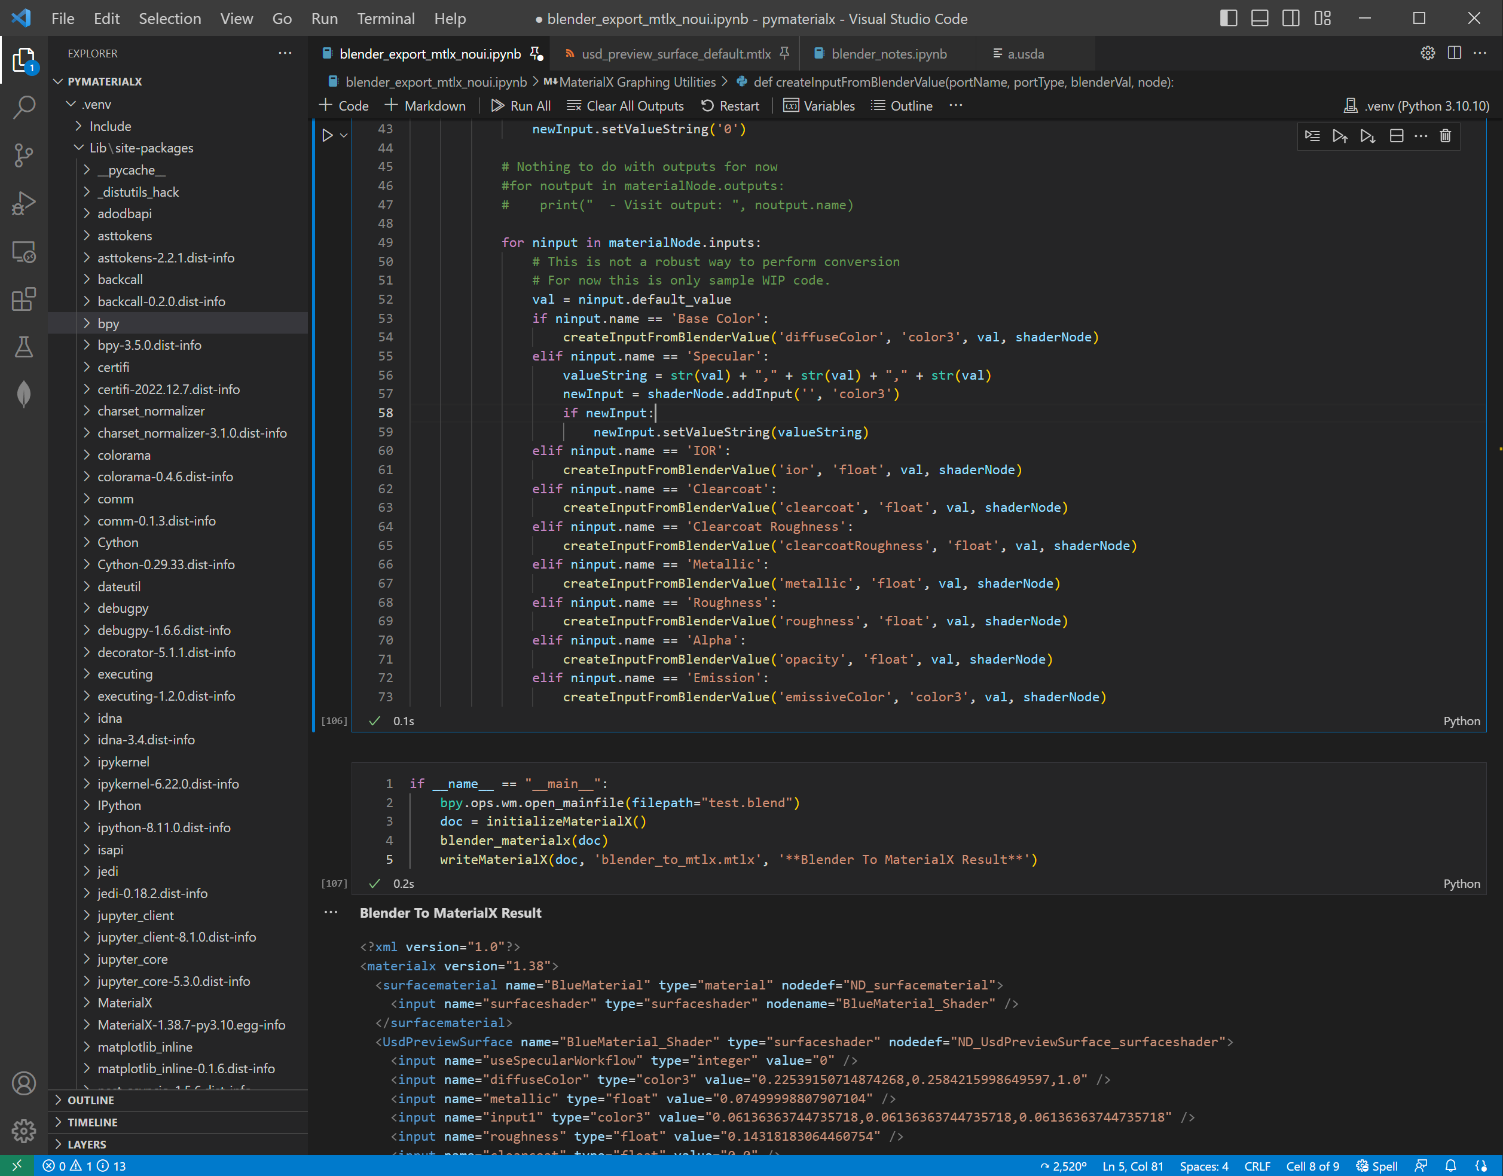Click Run All in notebook toolbar
Screen dimensions: 1503x1176
(x=521, y=106)
